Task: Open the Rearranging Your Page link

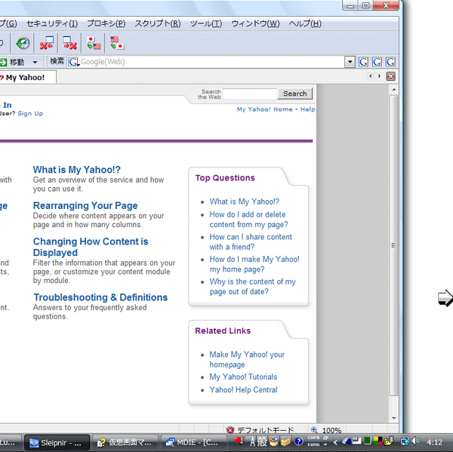Action: click(x=85, y=205)
